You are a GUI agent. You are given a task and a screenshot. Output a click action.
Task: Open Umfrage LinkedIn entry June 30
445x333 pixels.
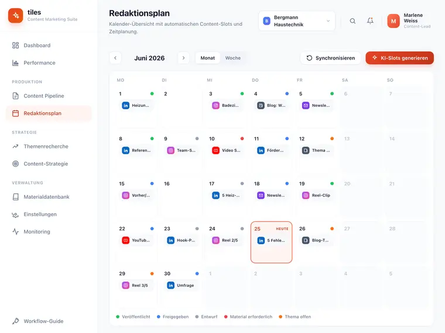pos(181,286)
